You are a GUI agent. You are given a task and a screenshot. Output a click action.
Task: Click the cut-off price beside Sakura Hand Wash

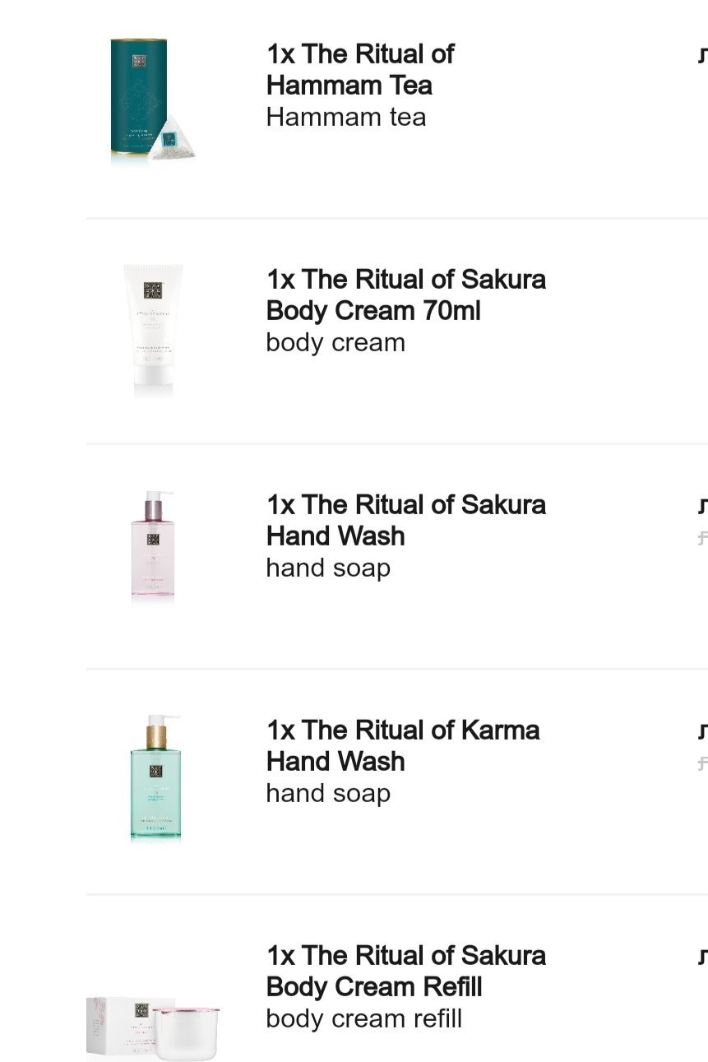702,506
